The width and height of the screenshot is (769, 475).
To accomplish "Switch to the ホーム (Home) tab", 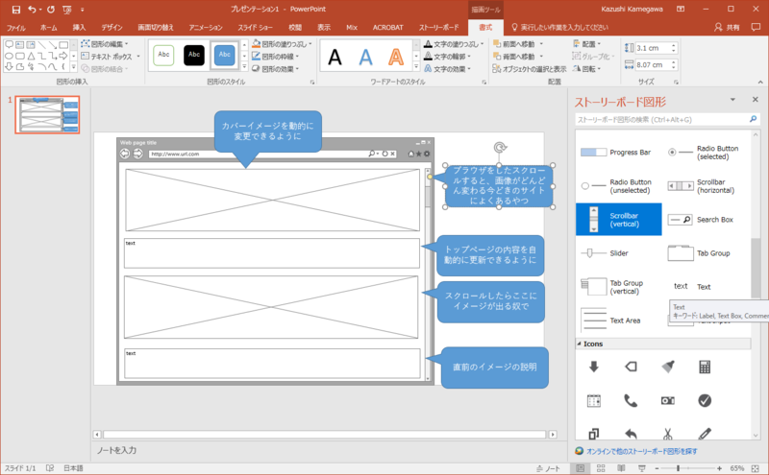I will click(49, 28).
